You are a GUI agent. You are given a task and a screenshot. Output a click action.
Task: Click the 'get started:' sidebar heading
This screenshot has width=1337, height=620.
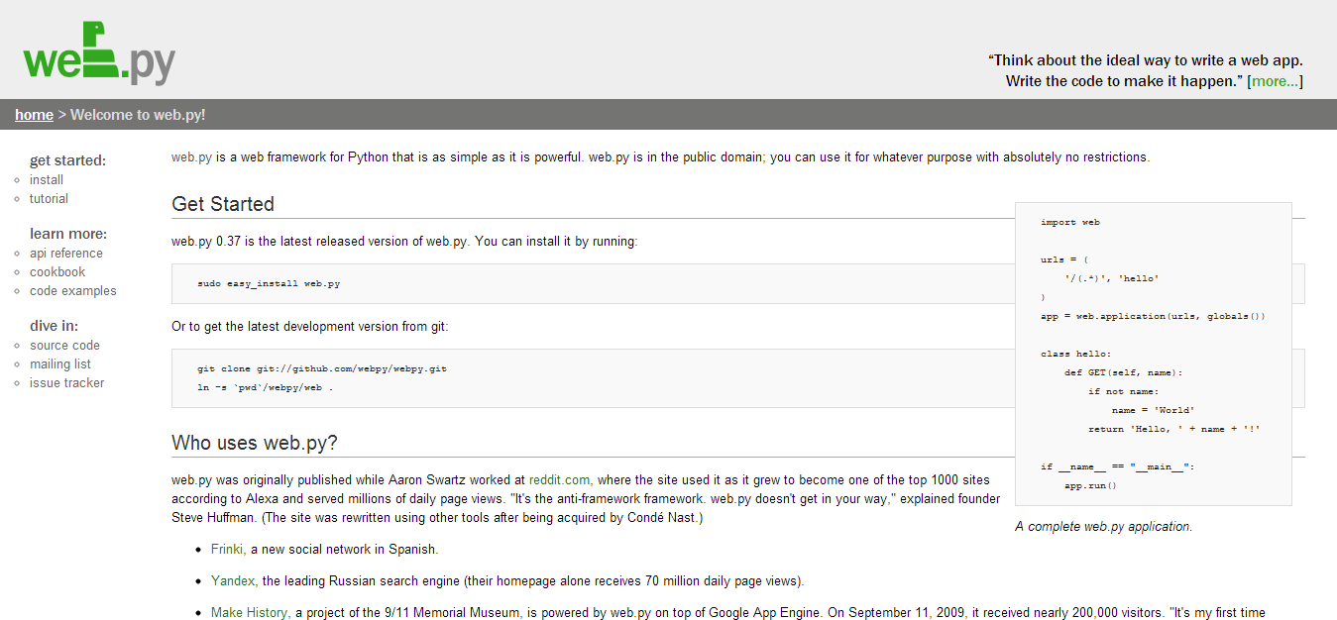(67, 160)
